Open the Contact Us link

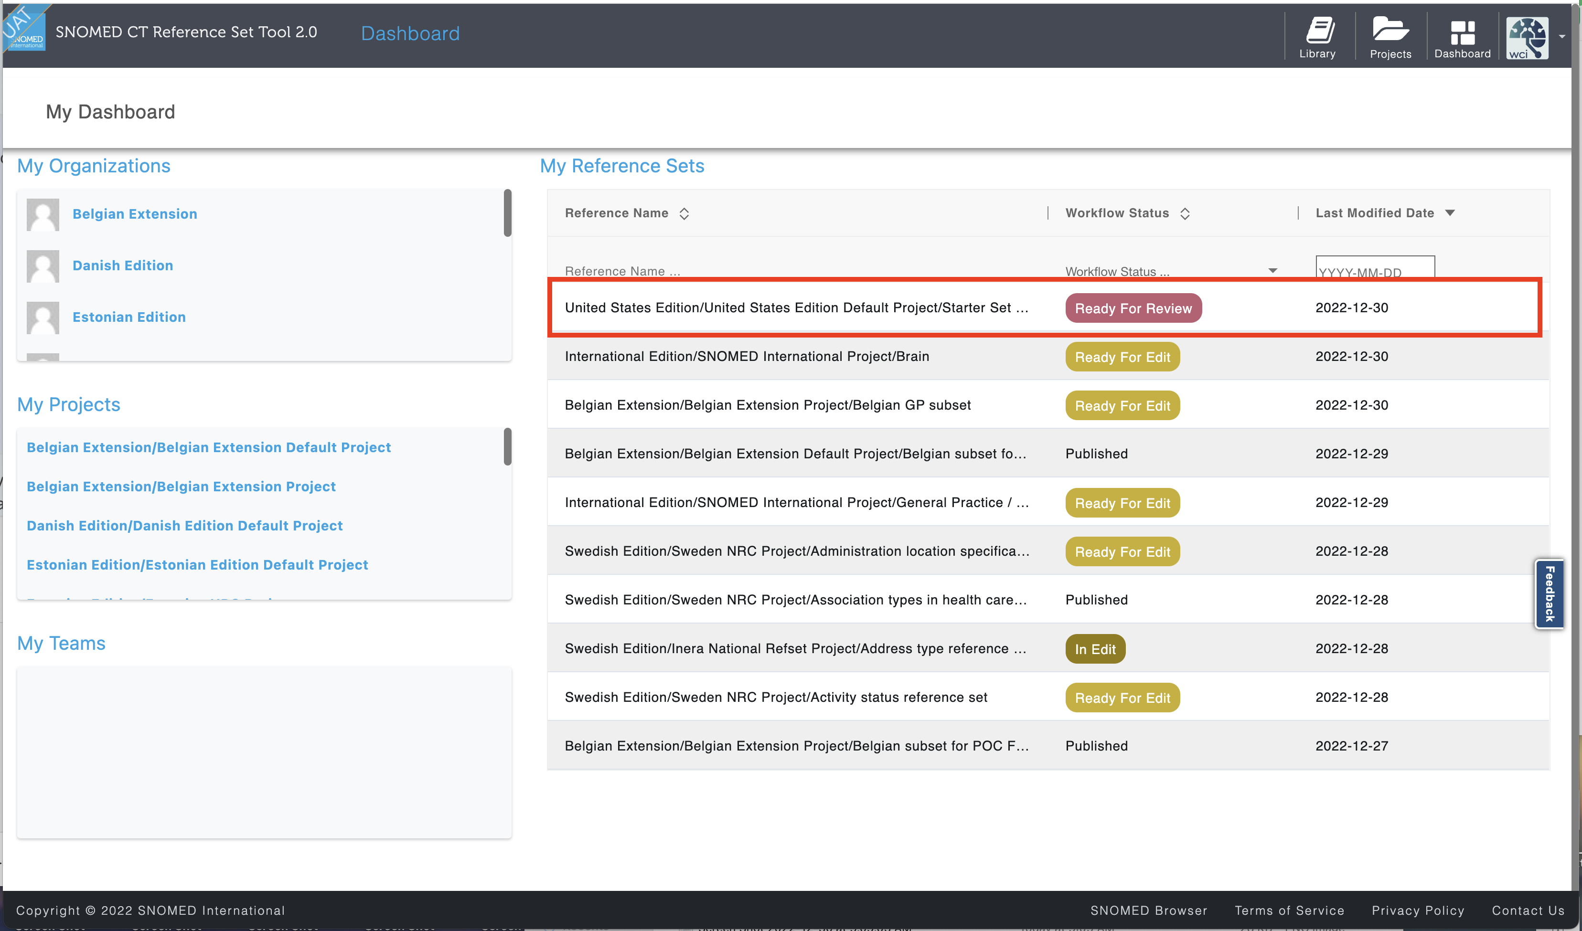1528,910
